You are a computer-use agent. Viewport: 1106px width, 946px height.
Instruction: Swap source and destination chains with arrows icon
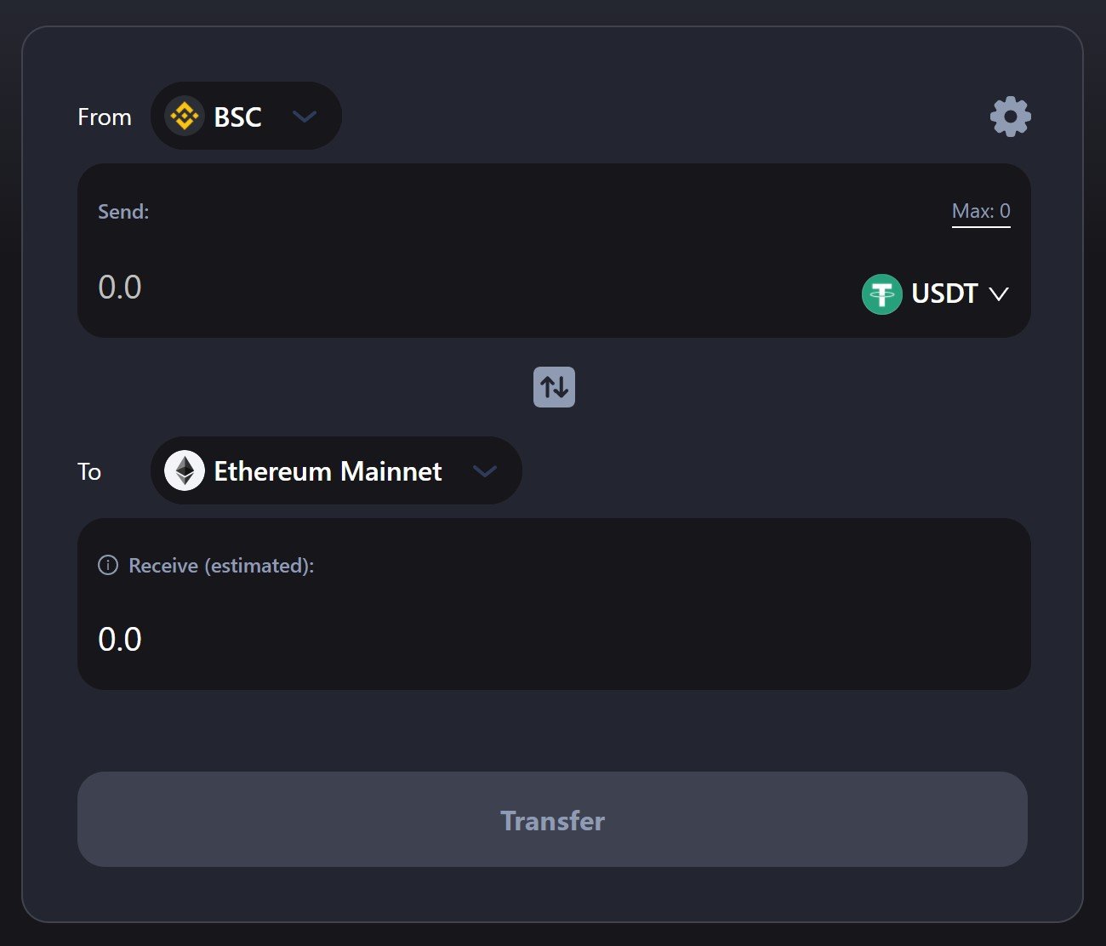(554, 387)
